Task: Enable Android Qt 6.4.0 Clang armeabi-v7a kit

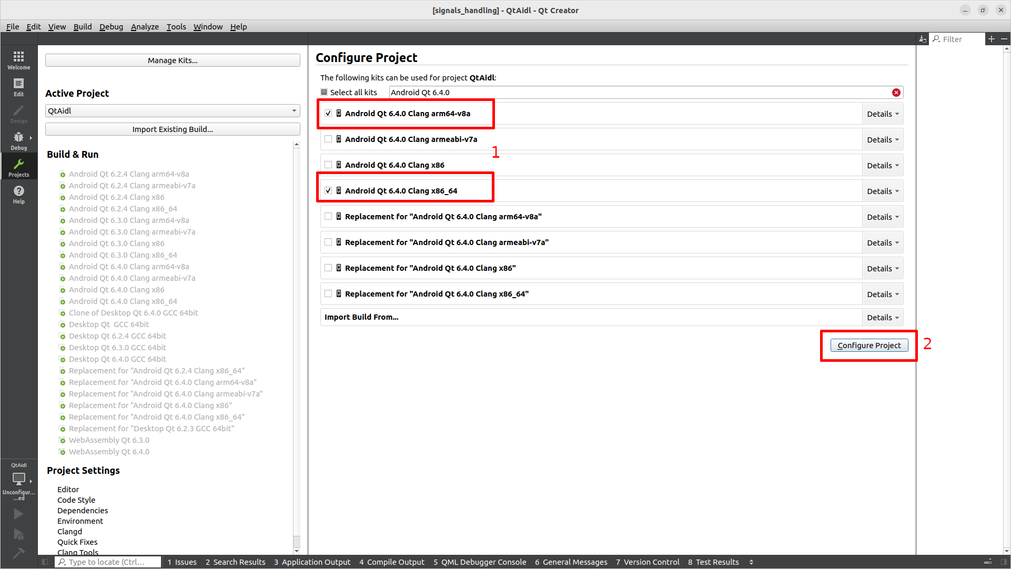Action: point(328,139)
